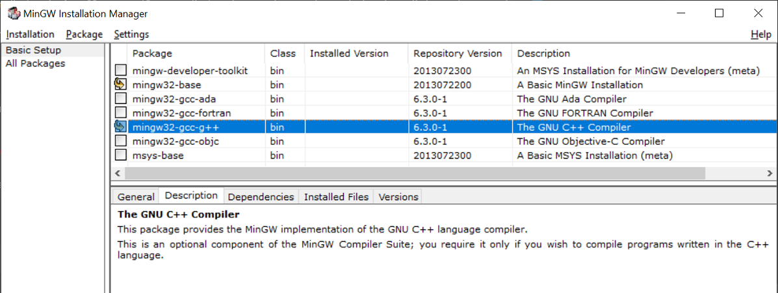
Task: Click the marked-for-install icon beside mingw32-gcc-g++
Action: [121, 127]
